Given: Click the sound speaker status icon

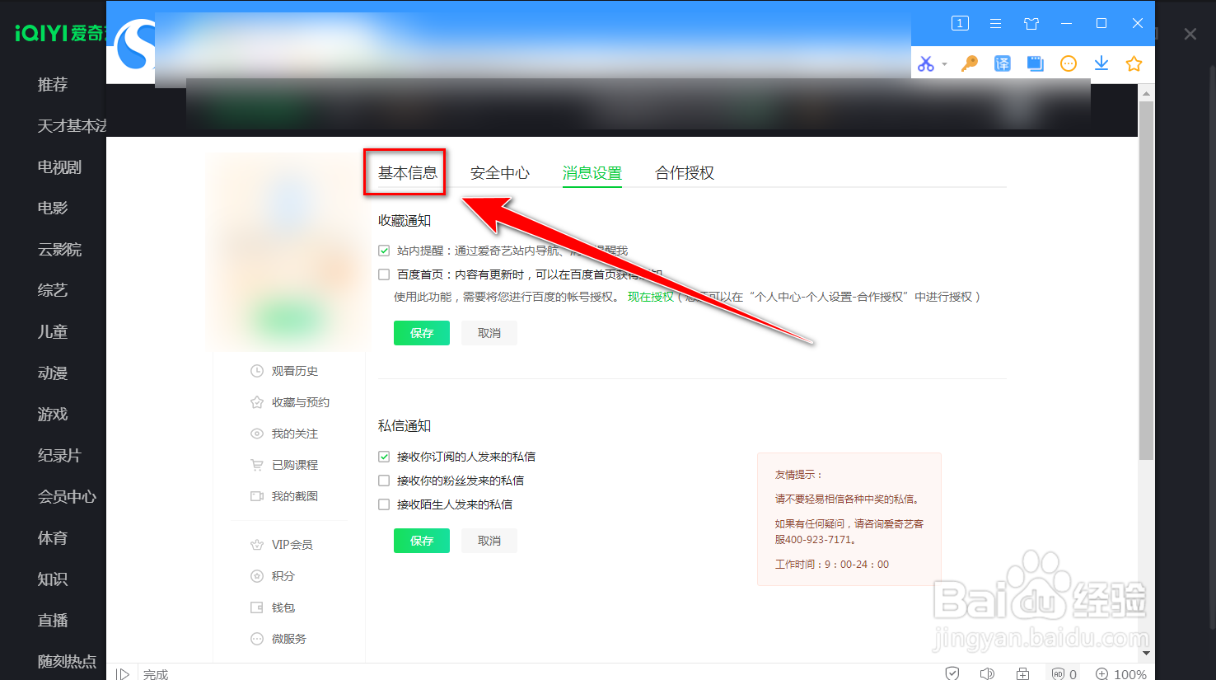Looking at the screenshot, I should [x=987, y=673].
